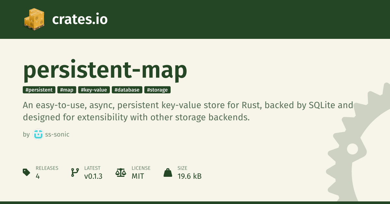Viewport: 390px width, 204px height.
Task: Click the releases count of 4
Action: [x=38, y=176]
